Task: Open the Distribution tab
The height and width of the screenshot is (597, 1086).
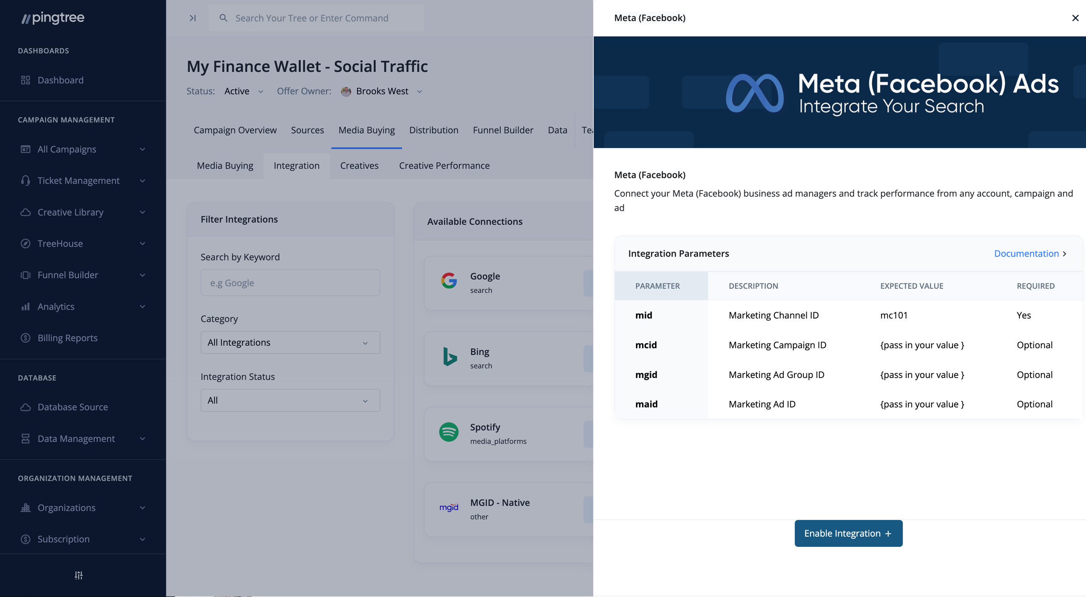Action: [434, 130]
